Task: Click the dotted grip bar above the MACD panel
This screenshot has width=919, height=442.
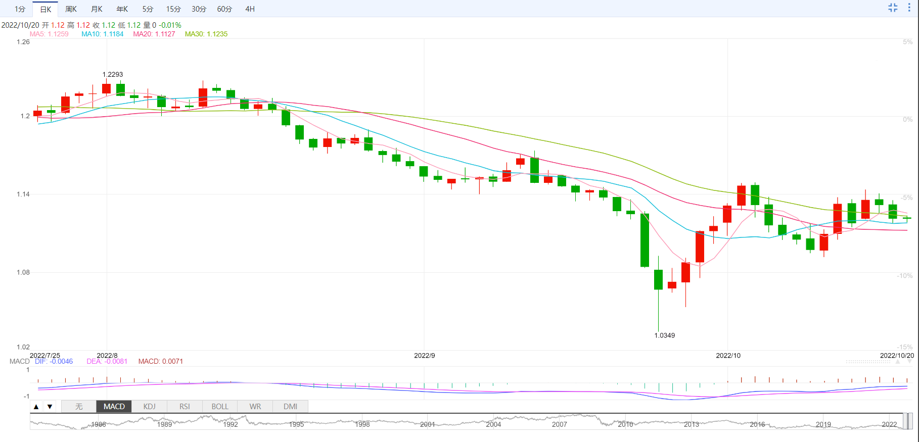Action: (868, 362)
